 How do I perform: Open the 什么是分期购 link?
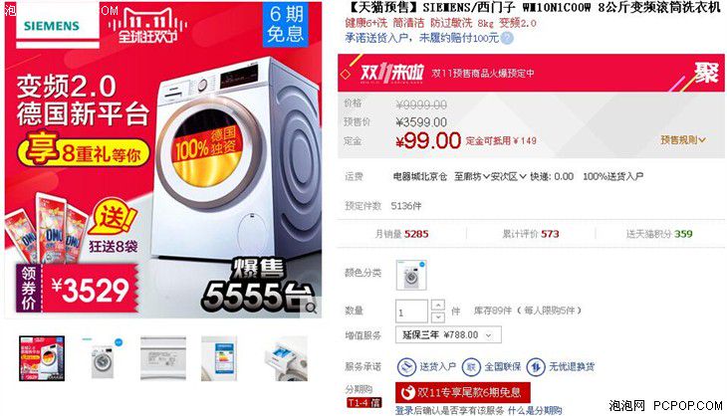(535, 410)
